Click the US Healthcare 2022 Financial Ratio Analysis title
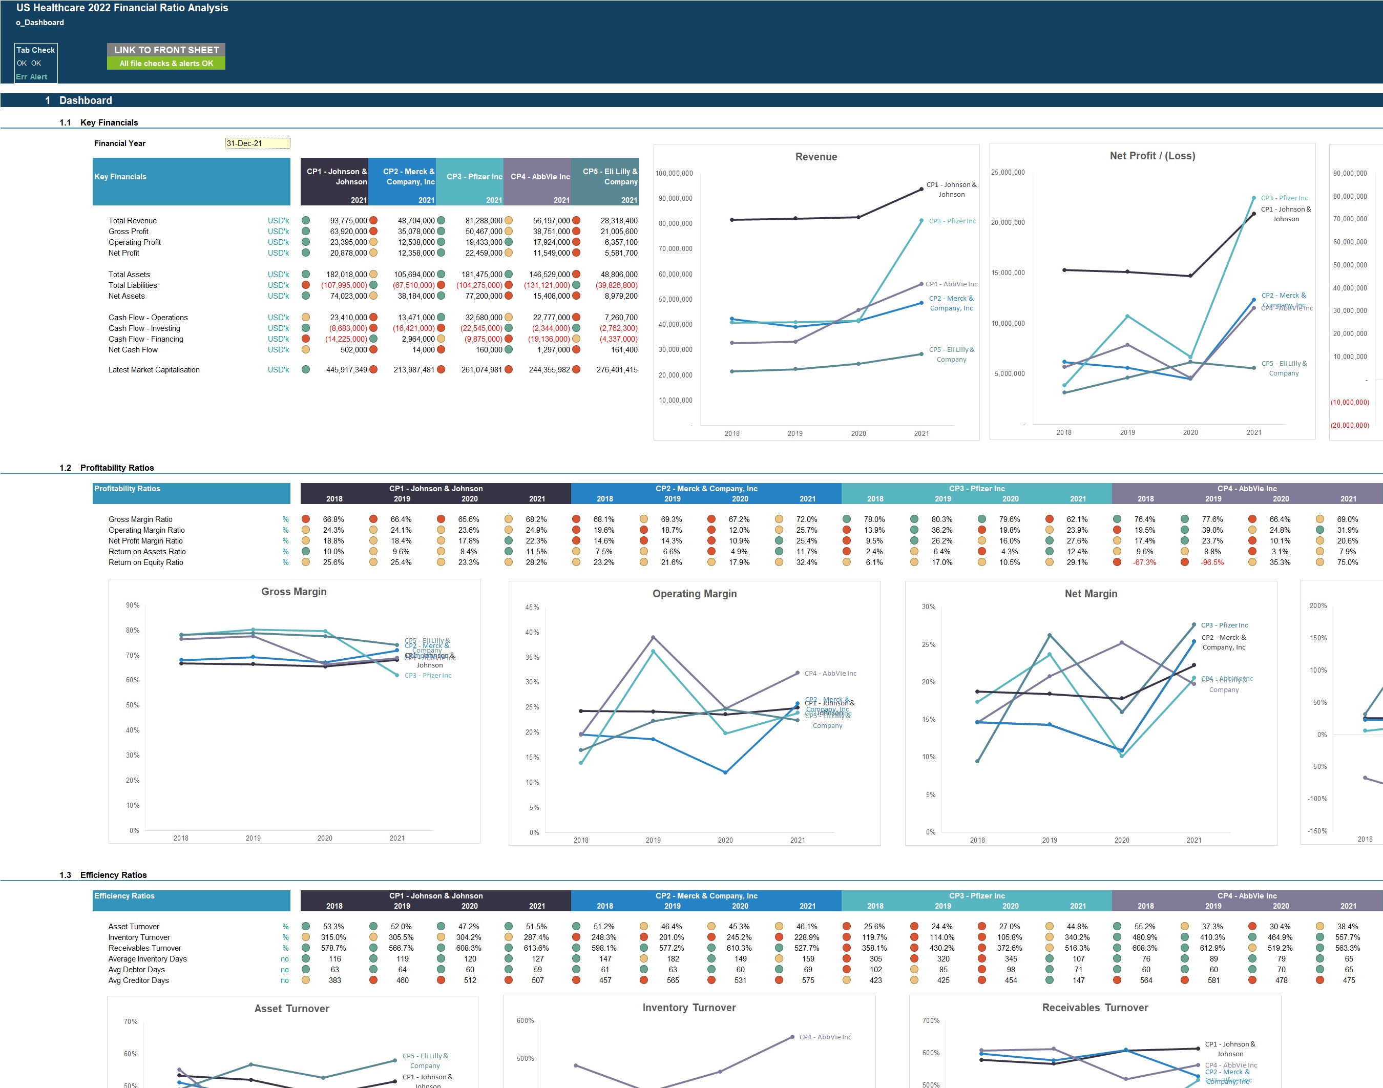The width and height of the screenshot is (1383, 1088). tap(122, 8)
